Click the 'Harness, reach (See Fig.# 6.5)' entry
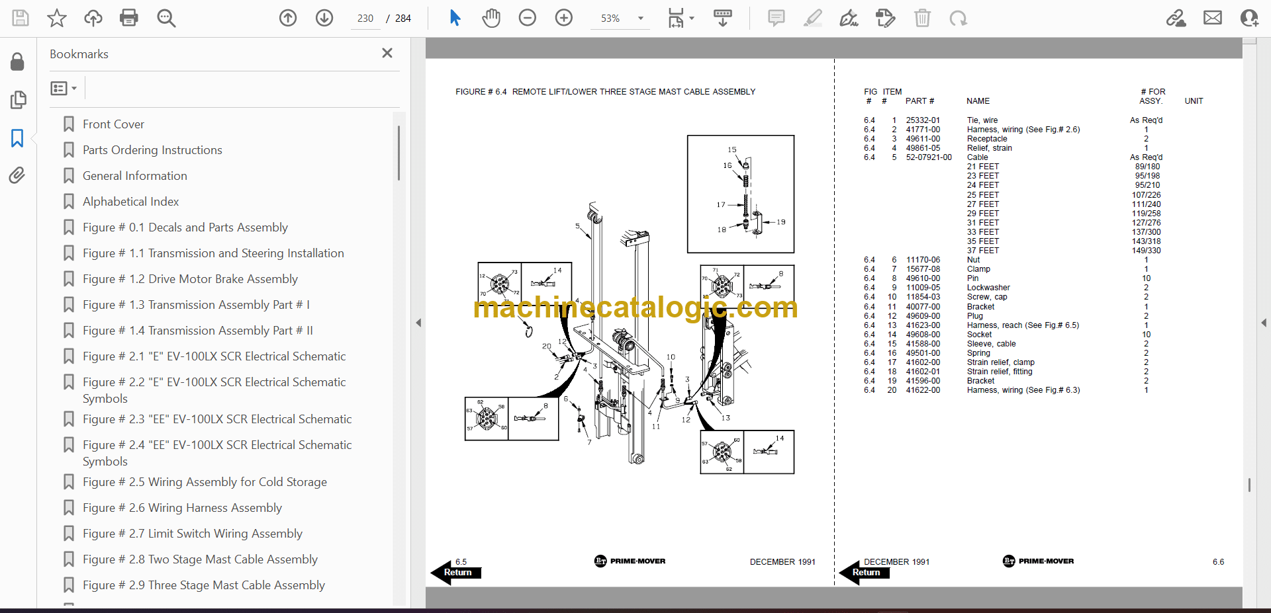Image resolution: width=1271 pixels, height=613 pixels. [x=1023, y=325]
